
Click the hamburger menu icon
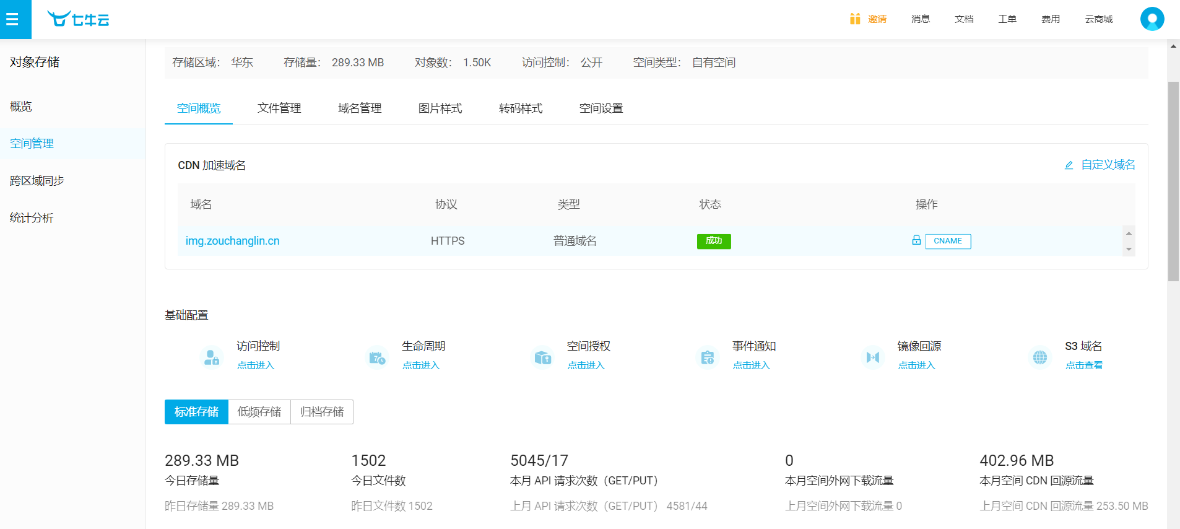tap(12, 19)
